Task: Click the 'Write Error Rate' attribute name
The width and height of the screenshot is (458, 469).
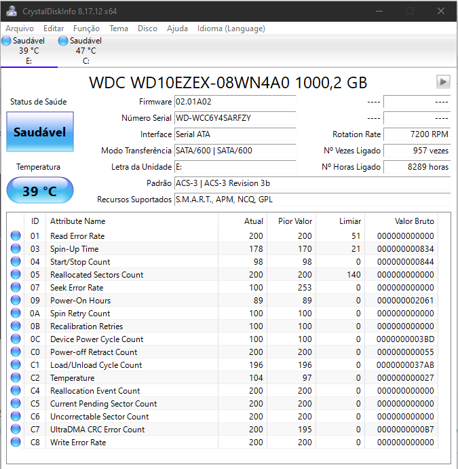Action: tap(78, 442)
